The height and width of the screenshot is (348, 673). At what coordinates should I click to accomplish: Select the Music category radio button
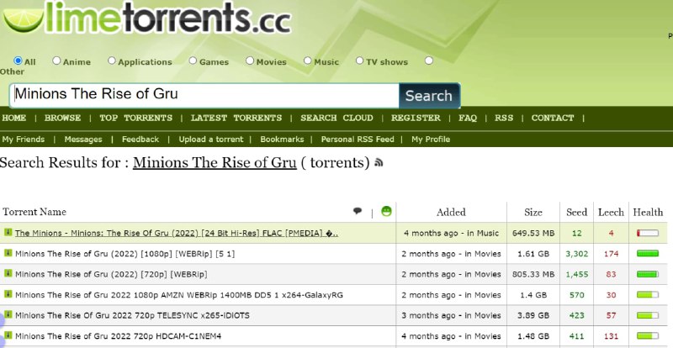[307, 61]
